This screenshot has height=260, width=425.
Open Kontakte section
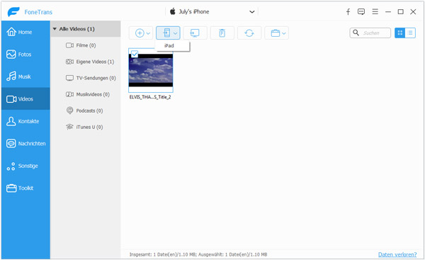point(25,121)
